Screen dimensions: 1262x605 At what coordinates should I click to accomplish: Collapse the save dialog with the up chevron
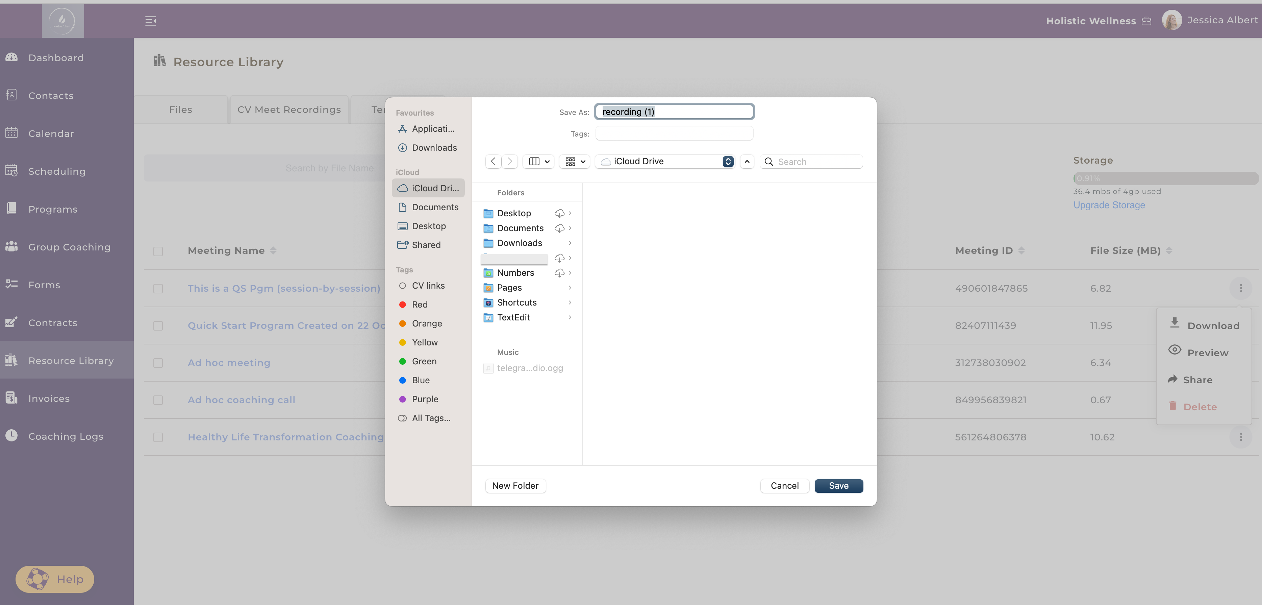tap(747, 161)
